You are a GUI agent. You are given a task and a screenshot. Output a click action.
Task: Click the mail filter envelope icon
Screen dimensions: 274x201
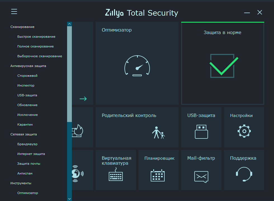tap(201, 177)
